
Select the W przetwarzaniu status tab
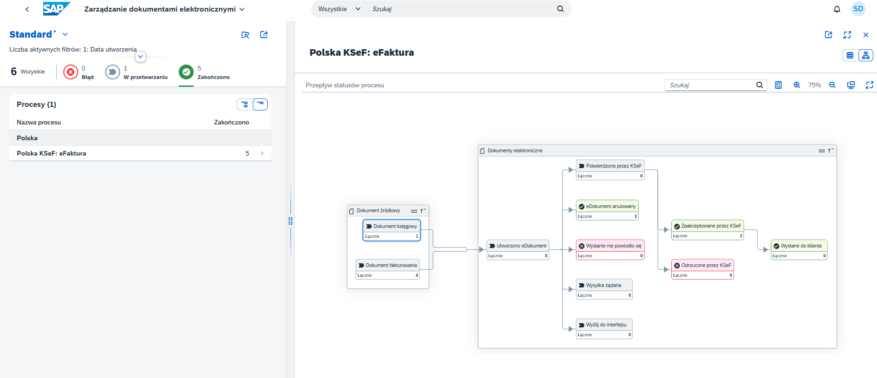(x=136, y=72)
